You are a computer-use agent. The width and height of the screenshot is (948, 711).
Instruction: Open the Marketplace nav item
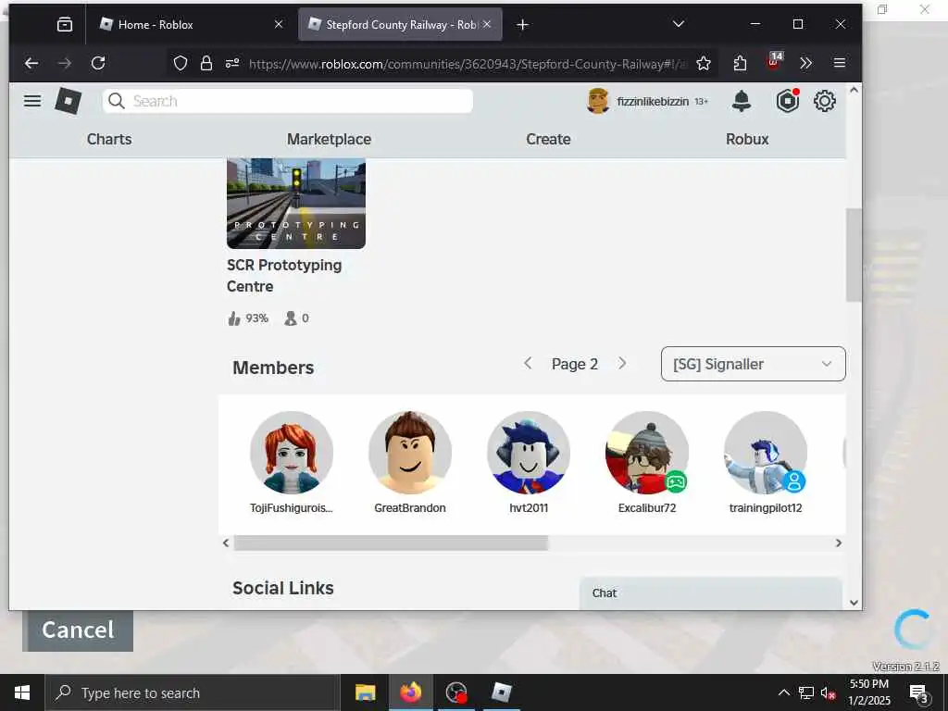point(329,139)
